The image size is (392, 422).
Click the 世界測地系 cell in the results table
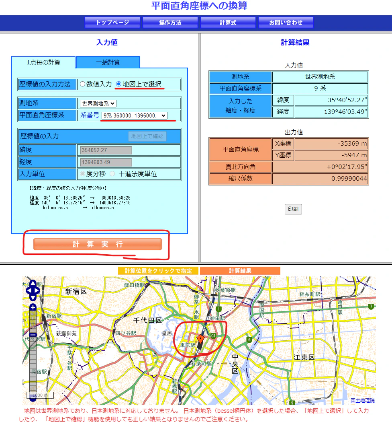320,77
